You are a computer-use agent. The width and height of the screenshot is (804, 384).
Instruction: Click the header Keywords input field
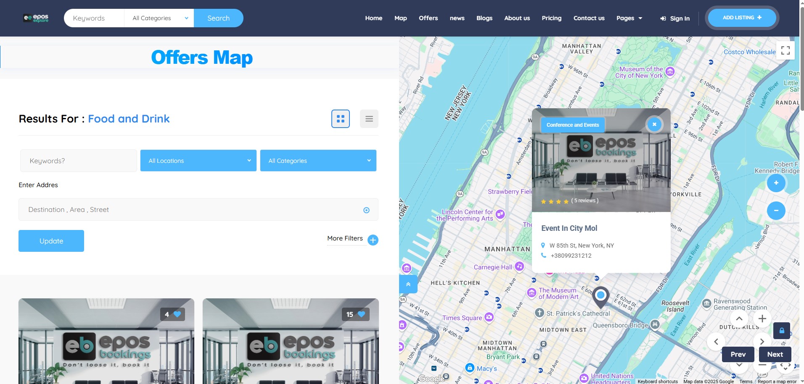coord(95,18)
